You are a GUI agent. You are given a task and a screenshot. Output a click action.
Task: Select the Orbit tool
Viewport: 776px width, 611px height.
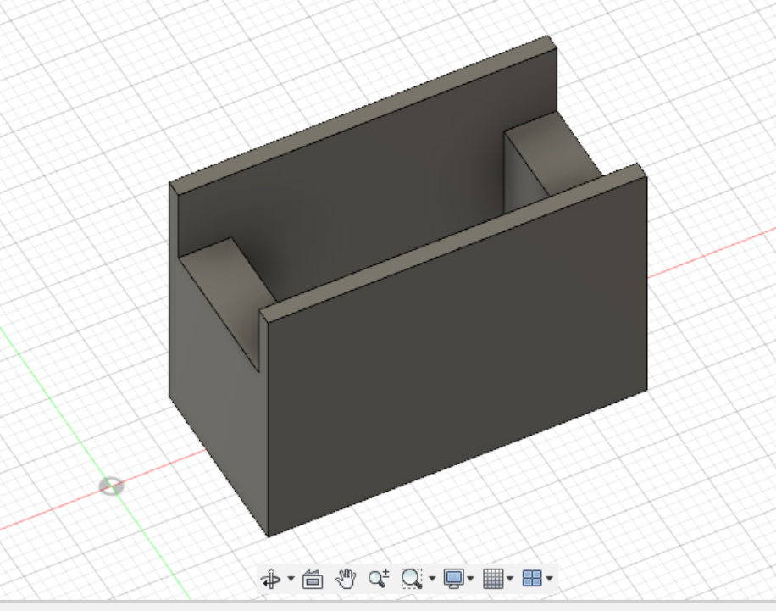pyautogui.click(x=273, y=580)
